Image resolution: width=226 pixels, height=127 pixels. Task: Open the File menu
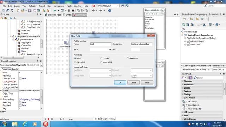(4, 6)
